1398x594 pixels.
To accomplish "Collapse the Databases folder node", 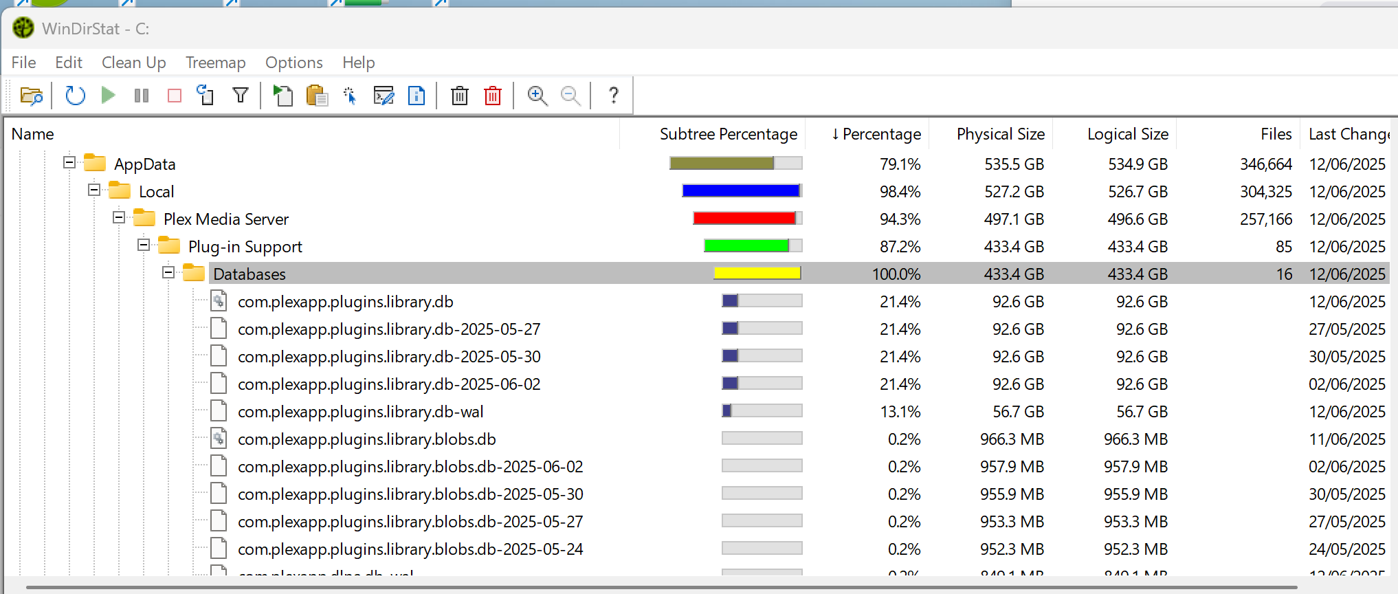I will [x=168, y=273].
